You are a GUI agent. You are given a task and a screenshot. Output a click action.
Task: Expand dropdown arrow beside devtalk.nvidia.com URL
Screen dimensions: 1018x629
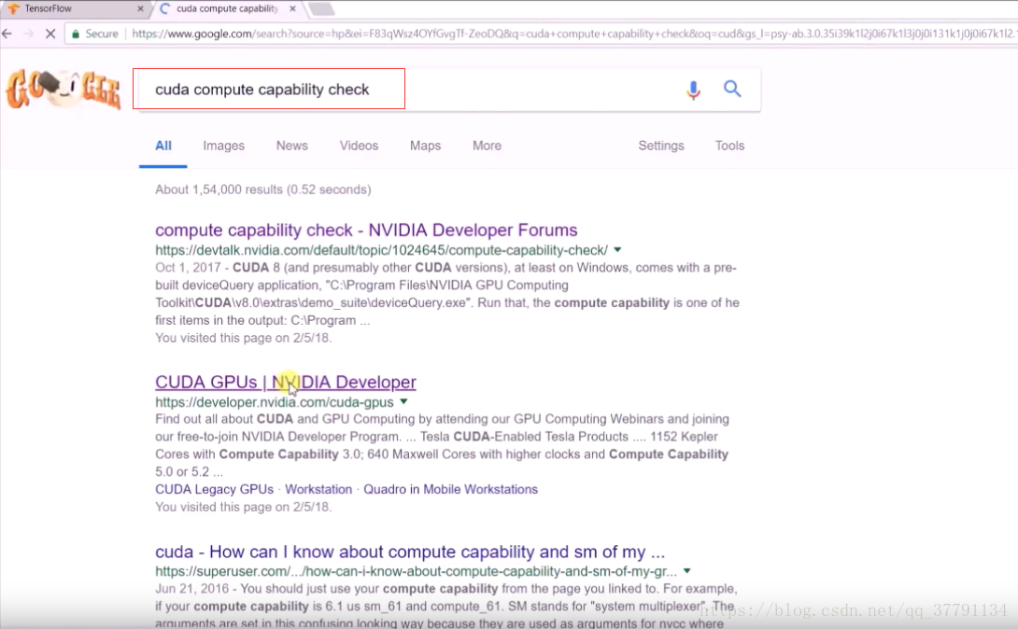point(617,250)
